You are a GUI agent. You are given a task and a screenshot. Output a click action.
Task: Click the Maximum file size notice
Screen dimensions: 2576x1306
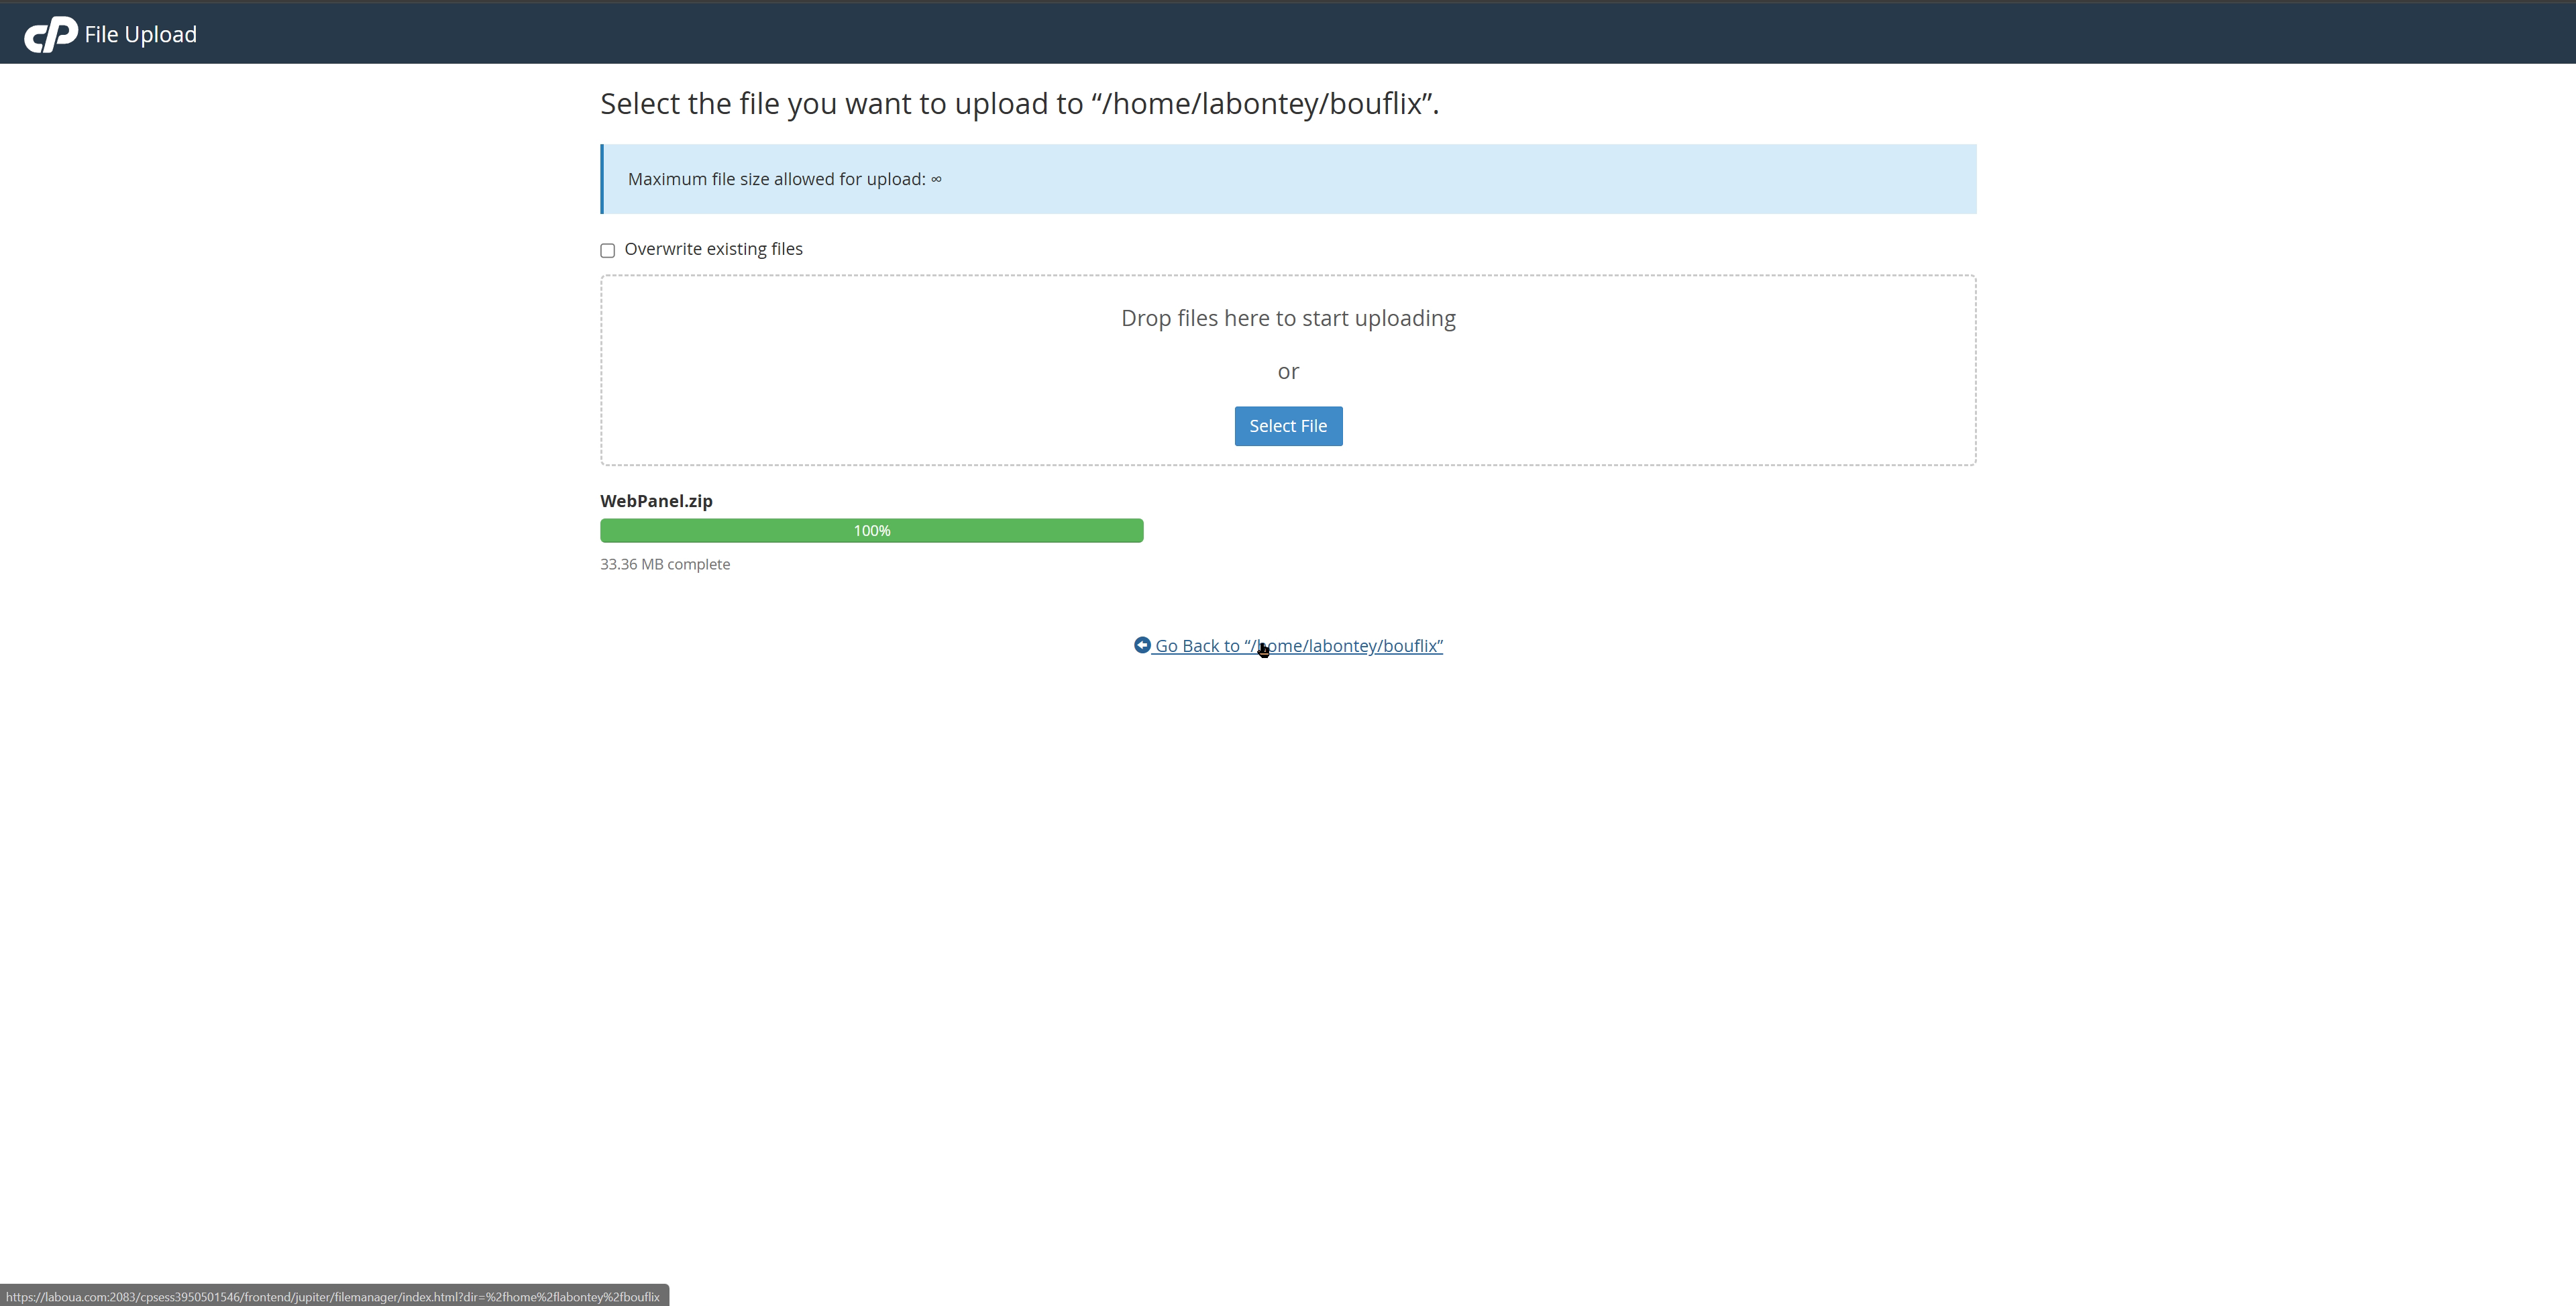(1288, 179)
